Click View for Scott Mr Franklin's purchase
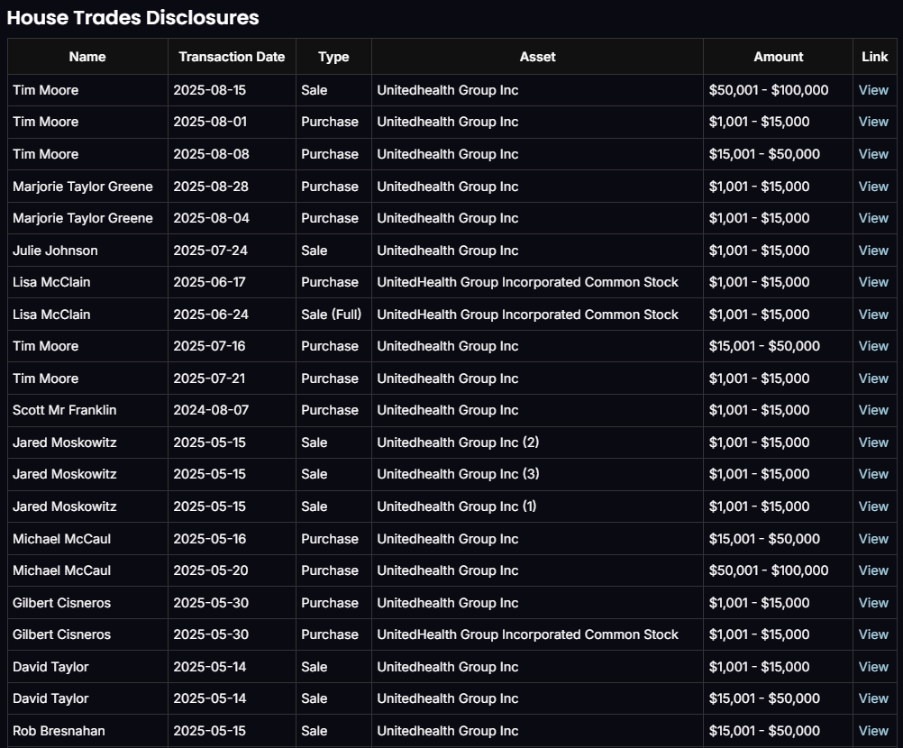903x748 pixels. coord(873,410)
